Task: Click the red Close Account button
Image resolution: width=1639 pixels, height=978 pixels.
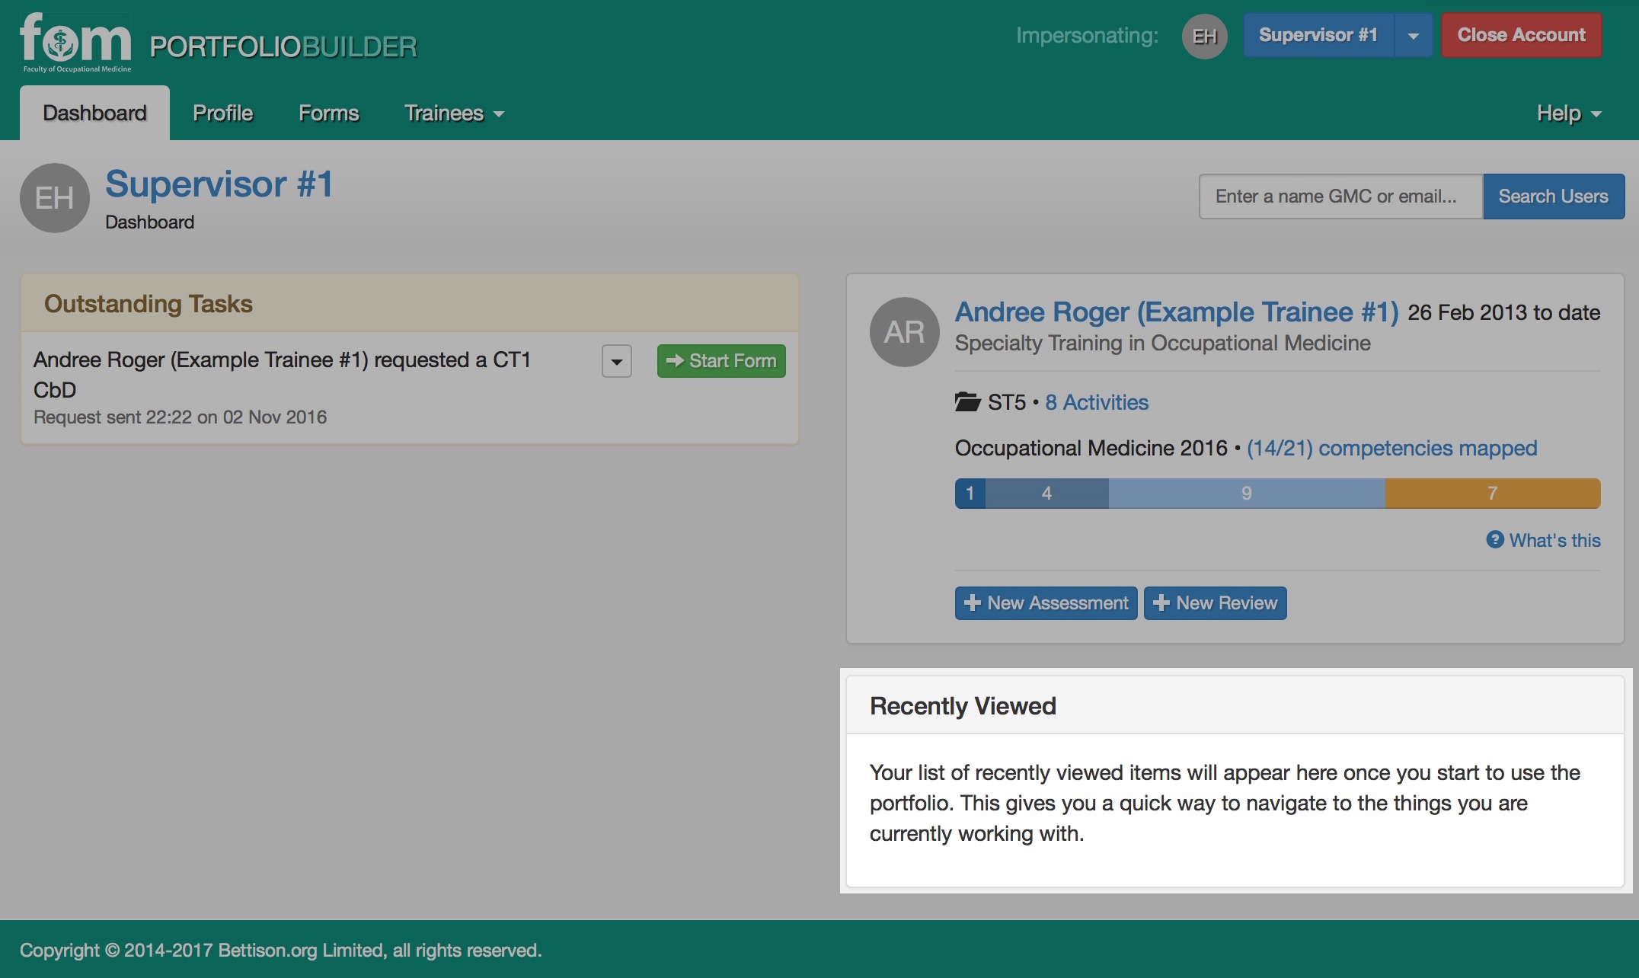Action: click(x=1521, y=36)
